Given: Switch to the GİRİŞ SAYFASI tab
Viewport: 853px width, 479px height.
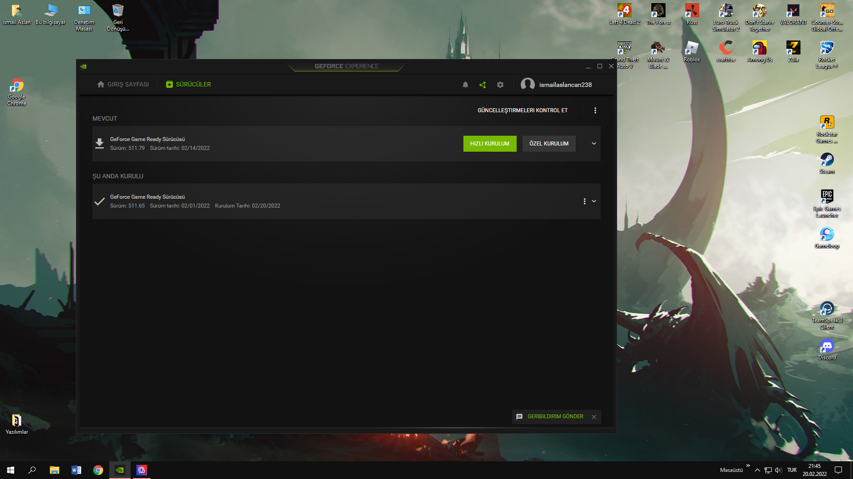Looking at the screenshot, I should click(123, 84).
